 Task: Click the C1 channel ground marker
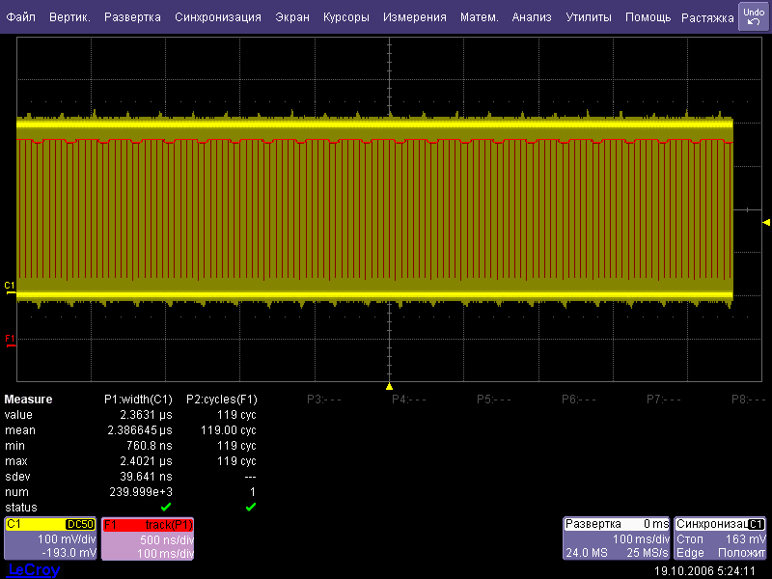click(x=10, y=287)
